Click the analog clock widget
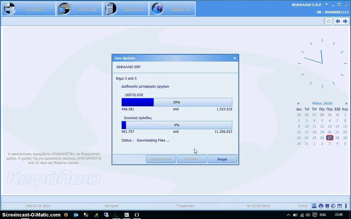The image size is (351, 219). [322, 63]
